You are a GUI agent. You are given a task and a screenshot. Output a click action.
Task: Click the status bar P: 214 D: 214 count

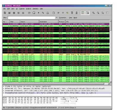[67, 108]
